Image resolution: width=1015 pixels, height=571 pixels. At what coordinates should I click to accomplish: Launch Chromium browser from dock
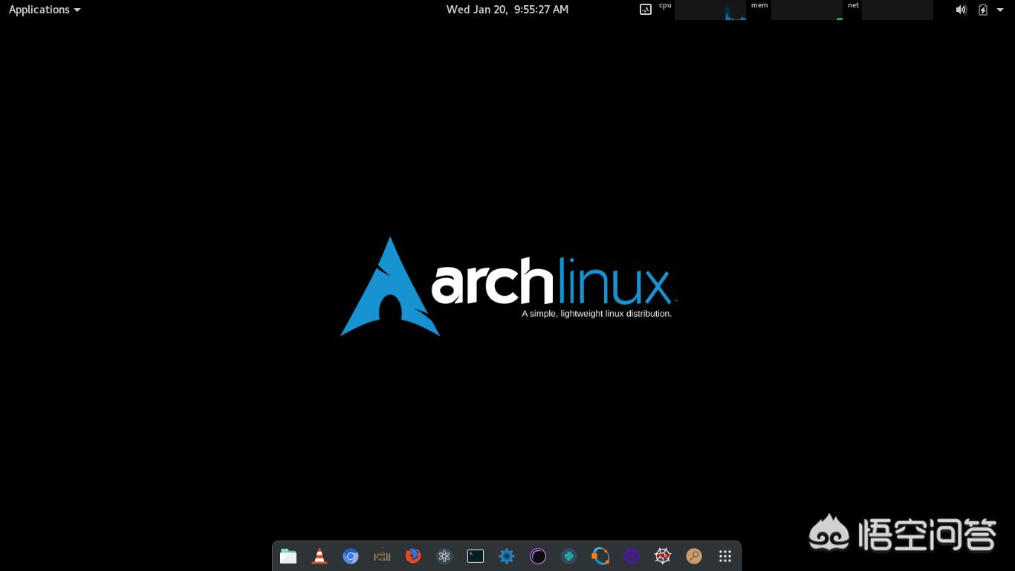click(351, 556)
